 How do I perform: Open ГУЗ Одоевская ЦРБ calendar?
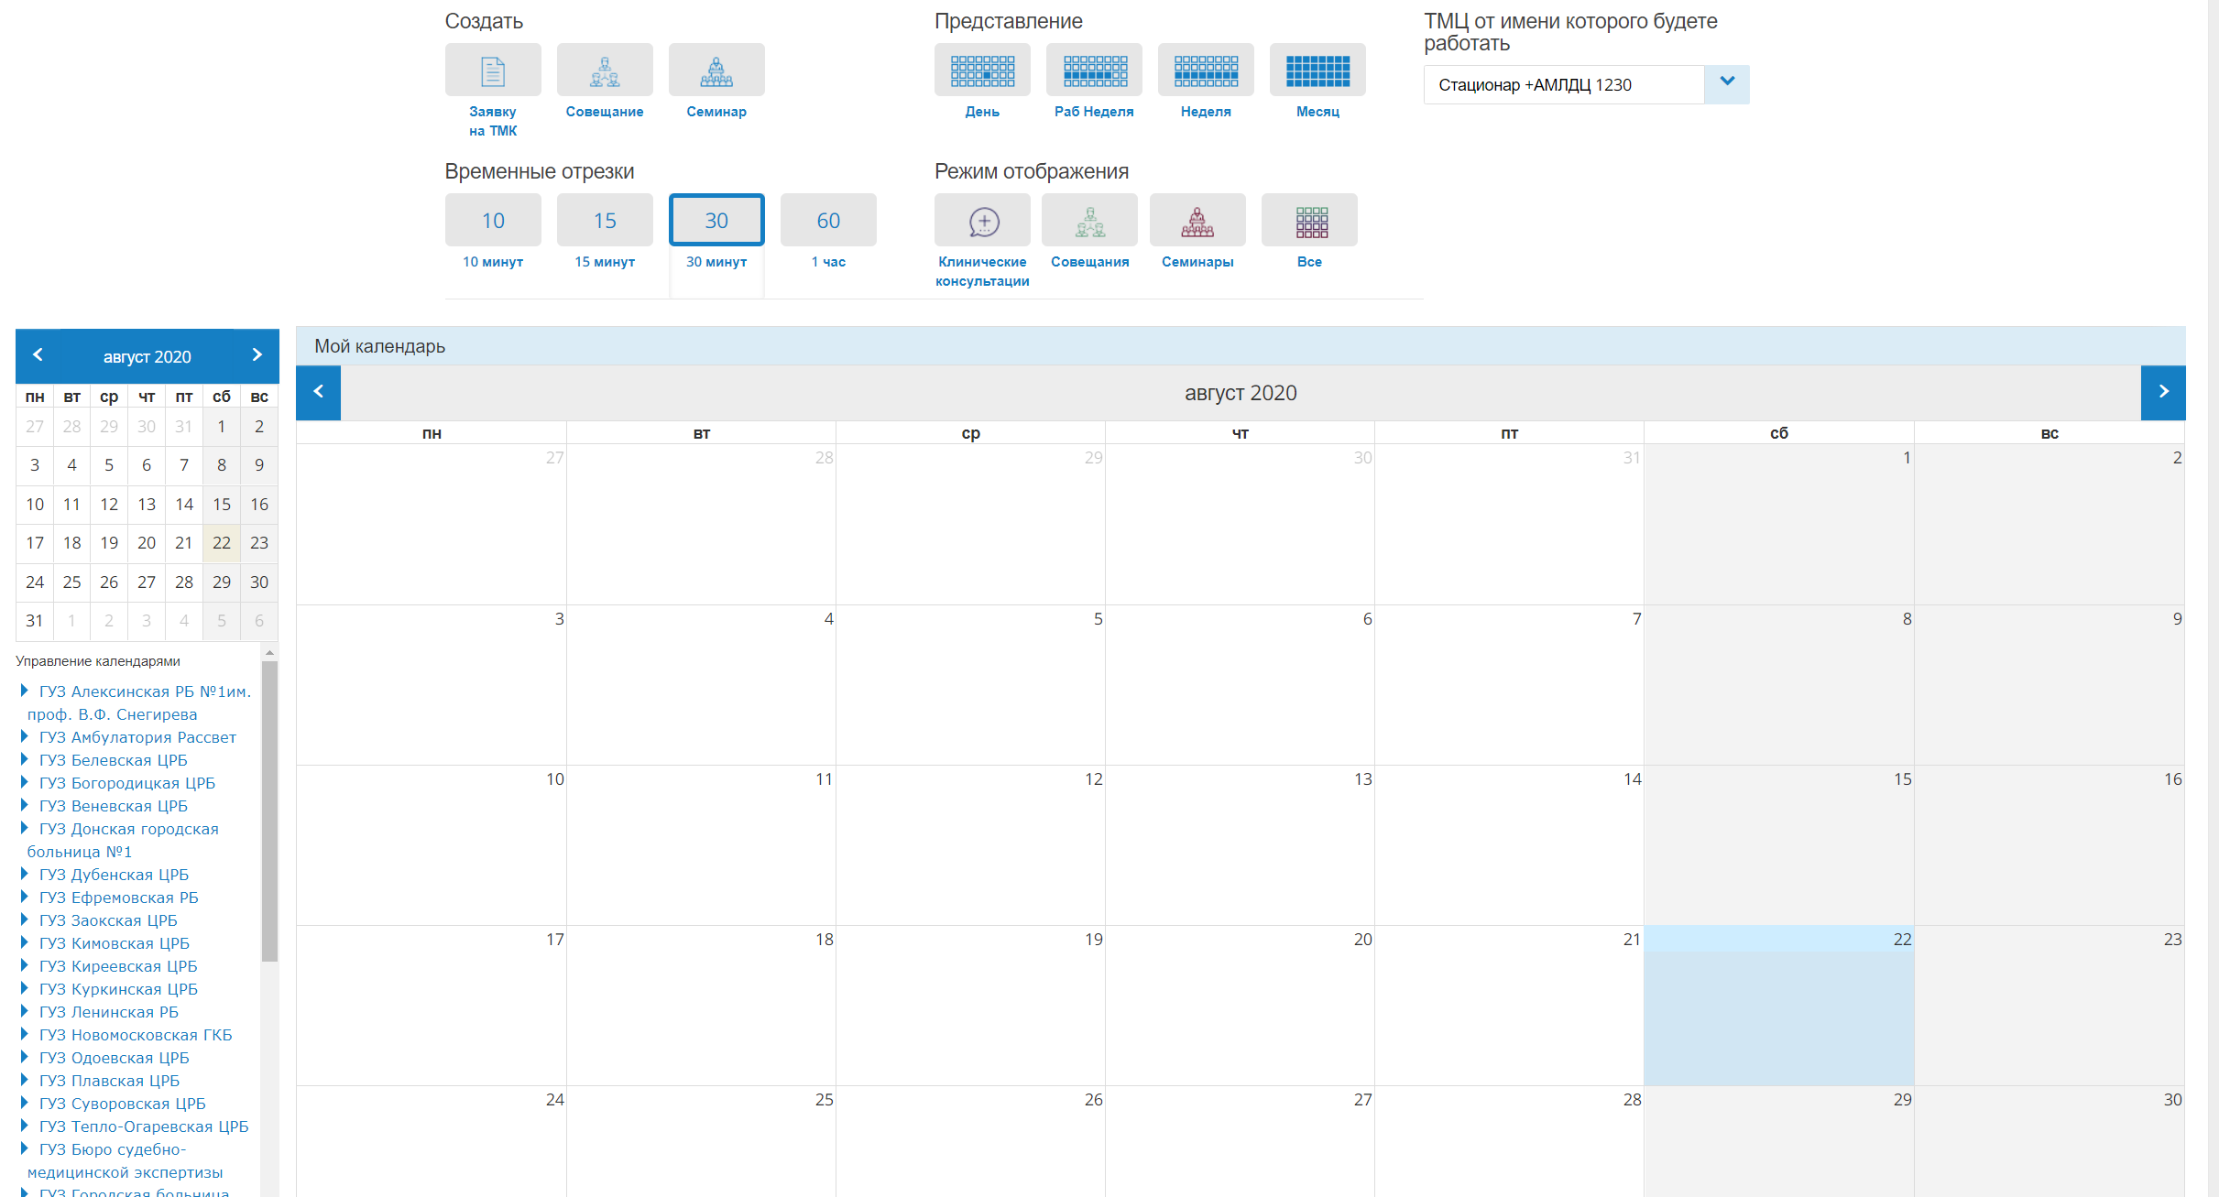coord(115,1058)
